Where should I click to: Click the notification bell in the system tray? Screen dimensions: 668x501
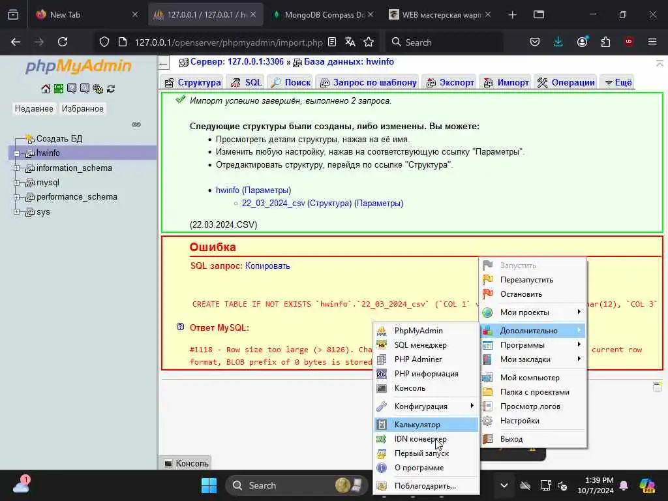[624, 485]
